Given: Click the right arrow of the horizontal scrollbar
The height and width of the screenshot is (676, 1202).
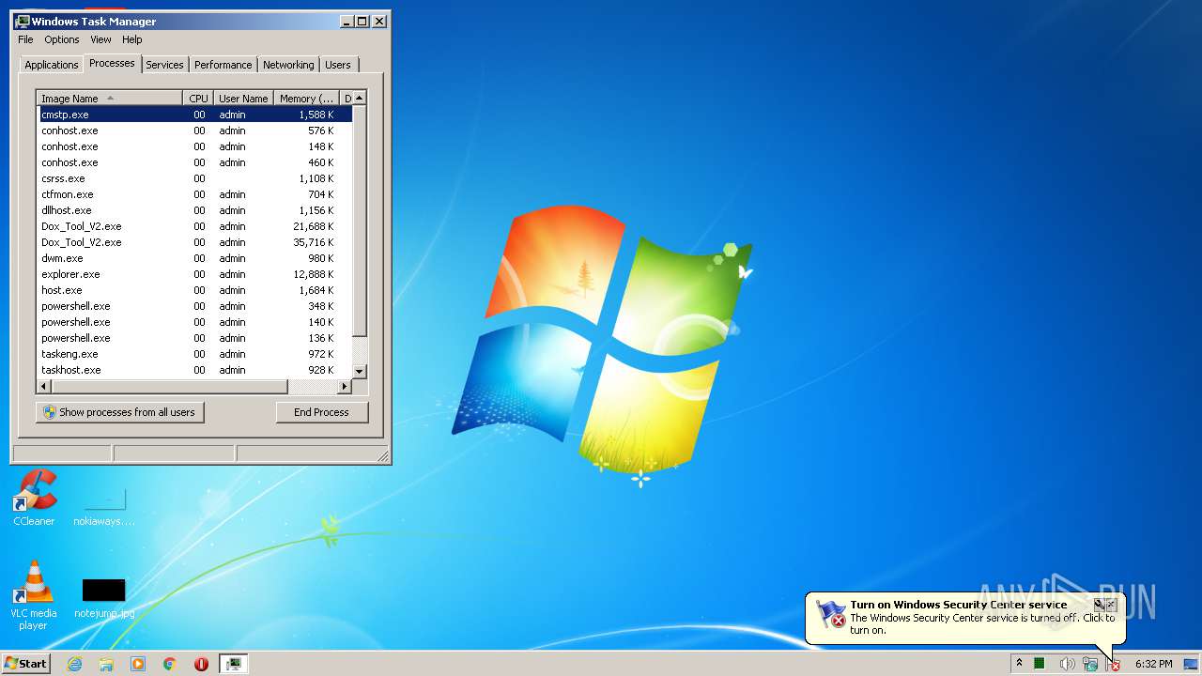Looking at the screenshot, I should coord(344,386).
